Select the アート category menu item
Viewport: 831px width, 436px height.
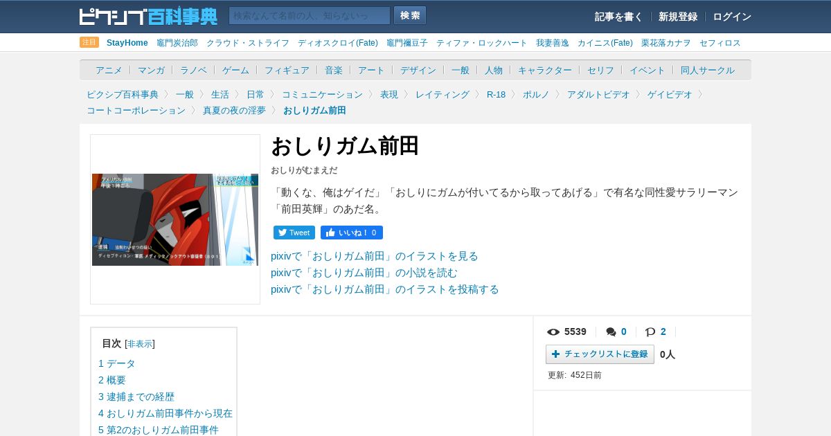(x=371, y=70)
